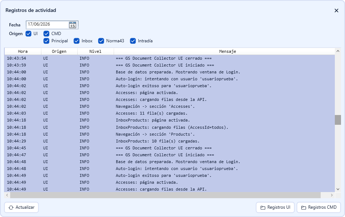
Task: Click the horizontal scrollbar right arrow
Action: 332,195
